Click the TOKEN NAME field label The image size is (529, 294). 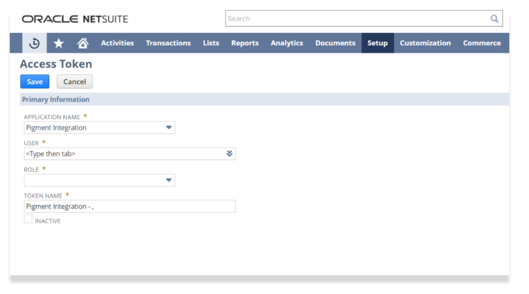(43, 196)
